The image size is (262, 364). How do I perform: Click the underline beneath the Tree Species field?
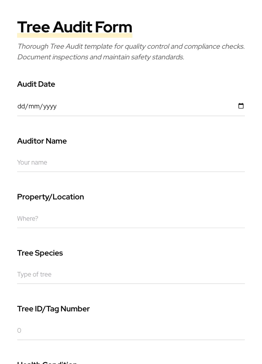tap(131, 283)
